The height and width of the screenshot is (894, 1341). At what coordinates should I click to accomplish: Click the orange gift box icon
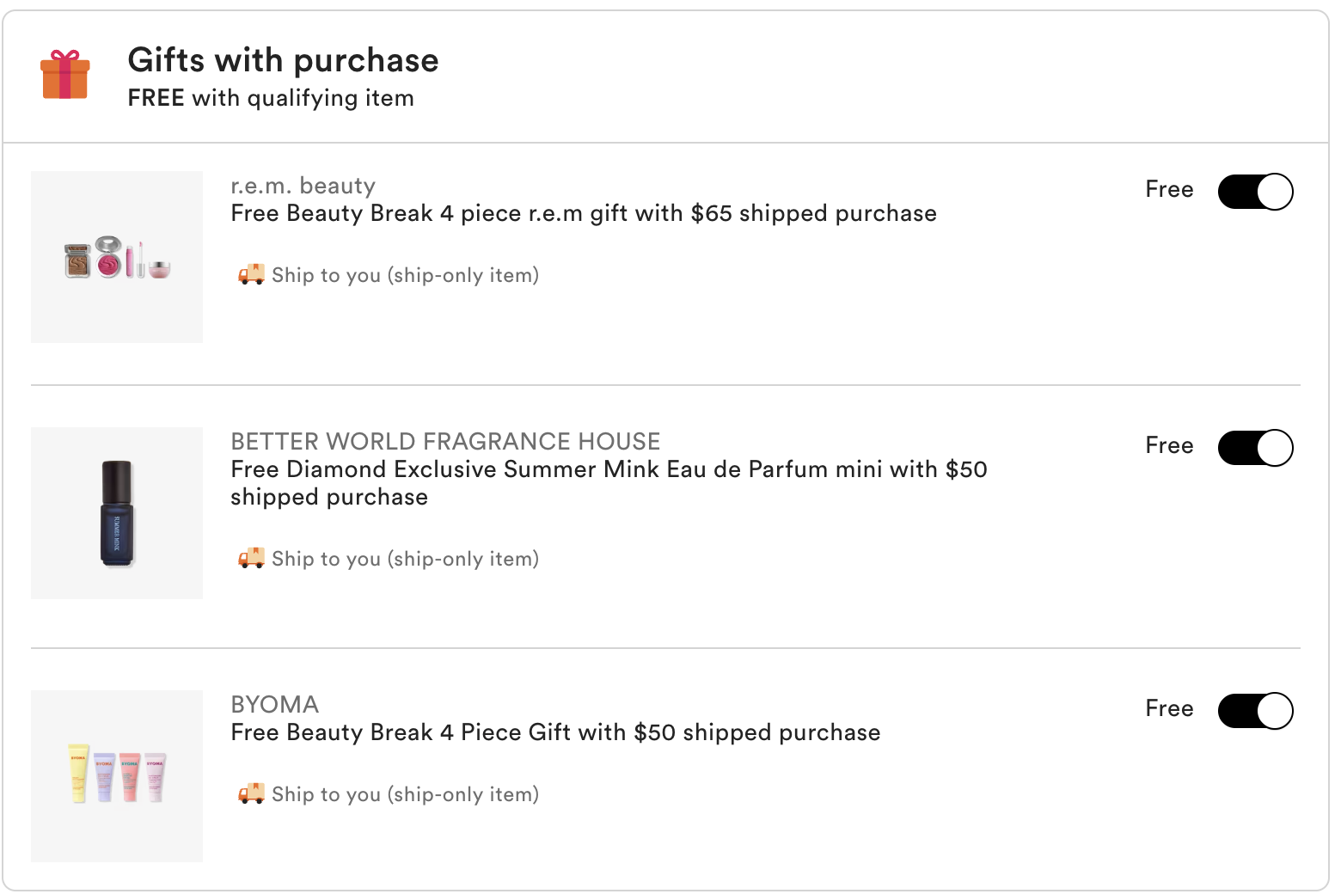click(x=65, y=75)
